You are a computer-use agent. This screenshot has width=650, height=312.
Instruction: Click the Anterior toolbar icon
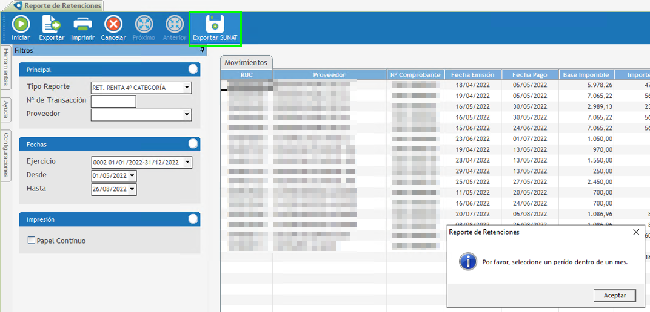(x=175, y=24)
